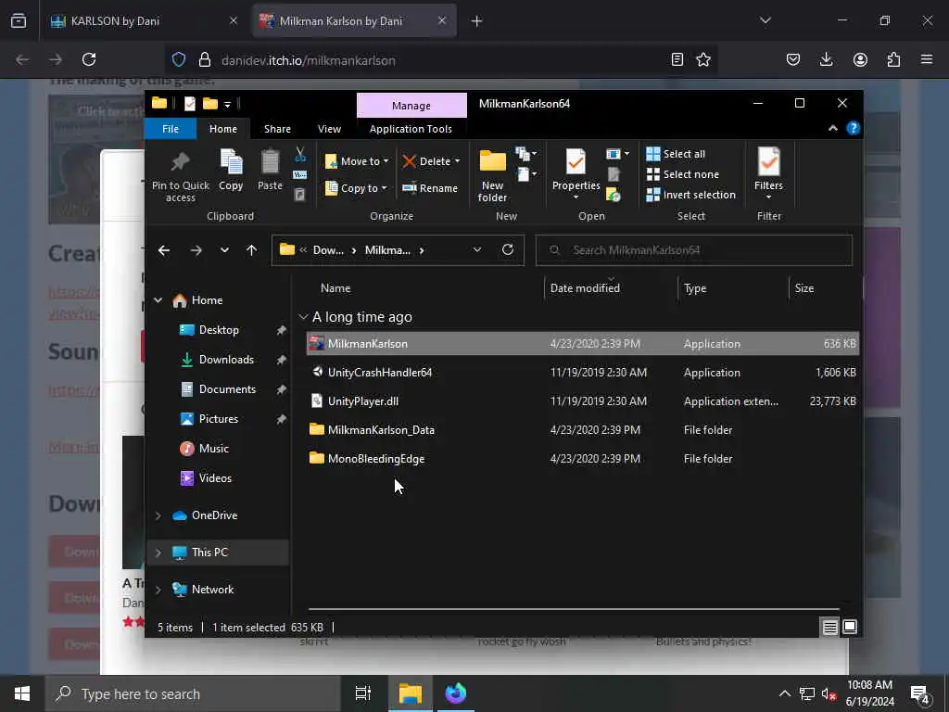Switch to the View ribbon tab
949x712 pixels.
tap(329, 129)
